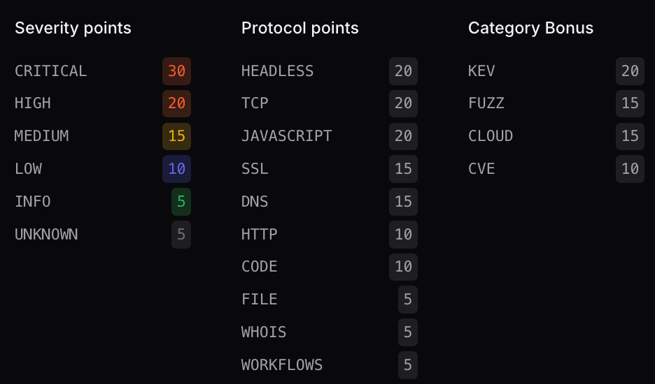
Task: Select the WORKFLOWS points badge
Action: point(408,365)
